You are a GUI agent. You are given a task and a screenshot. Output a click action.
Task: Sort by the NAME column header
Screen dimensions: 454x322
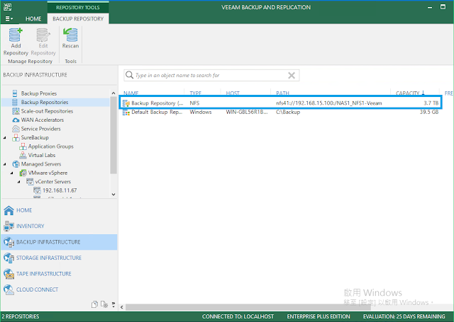[131, 93]
